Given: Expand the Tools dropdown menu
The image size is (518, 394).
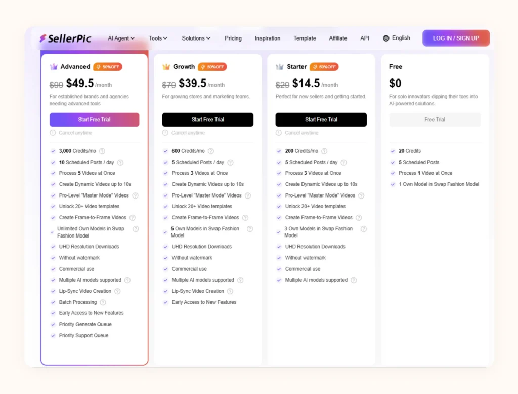Looking at the screenshot, I should (x=158, y=38).
